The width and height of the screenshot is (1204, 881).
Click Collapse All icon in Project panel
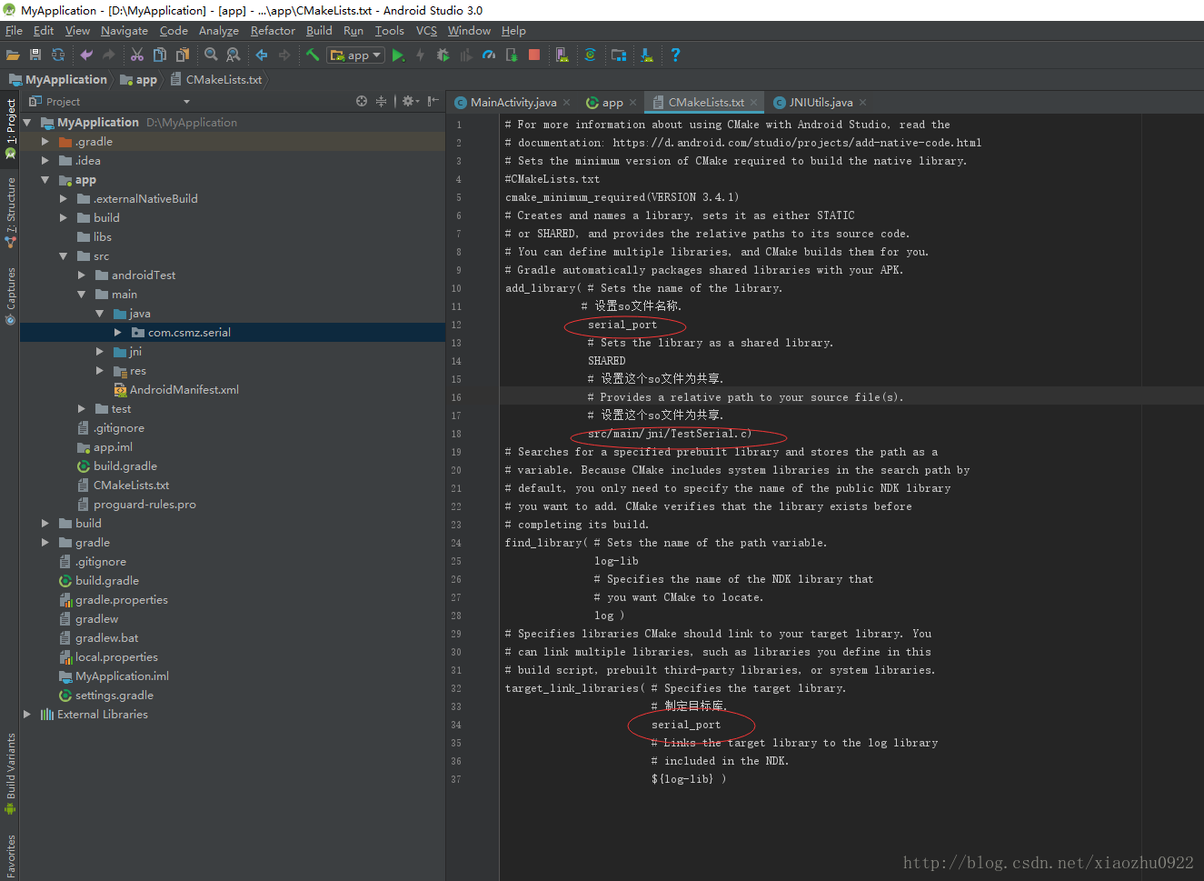382,101
